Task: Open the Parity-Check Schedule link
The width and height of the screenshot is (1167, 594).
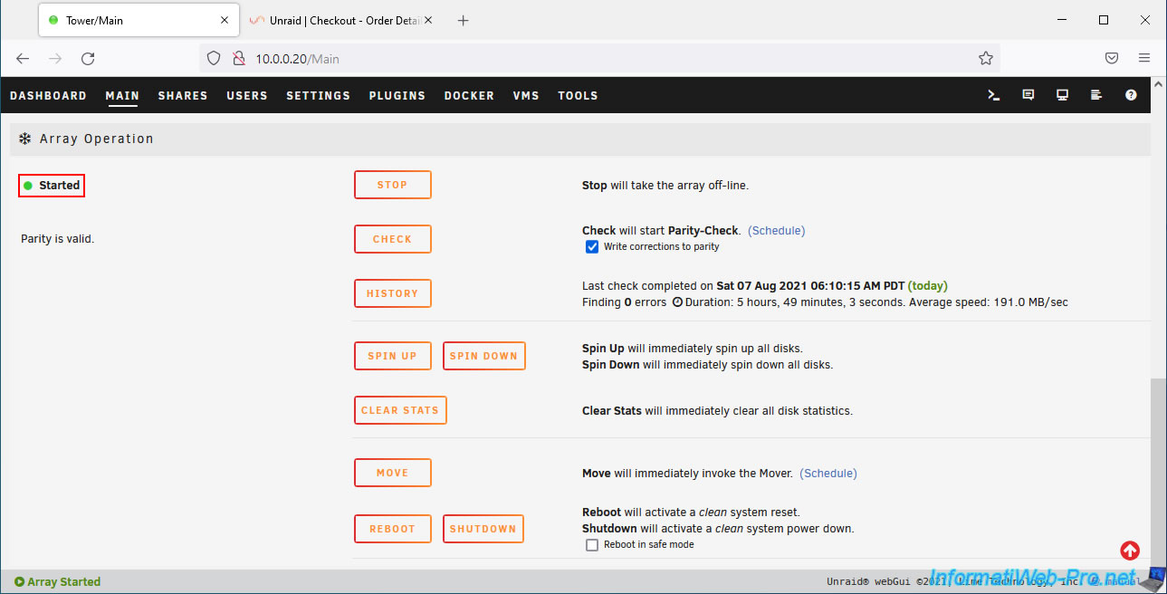Action: [x=776, y=231]
